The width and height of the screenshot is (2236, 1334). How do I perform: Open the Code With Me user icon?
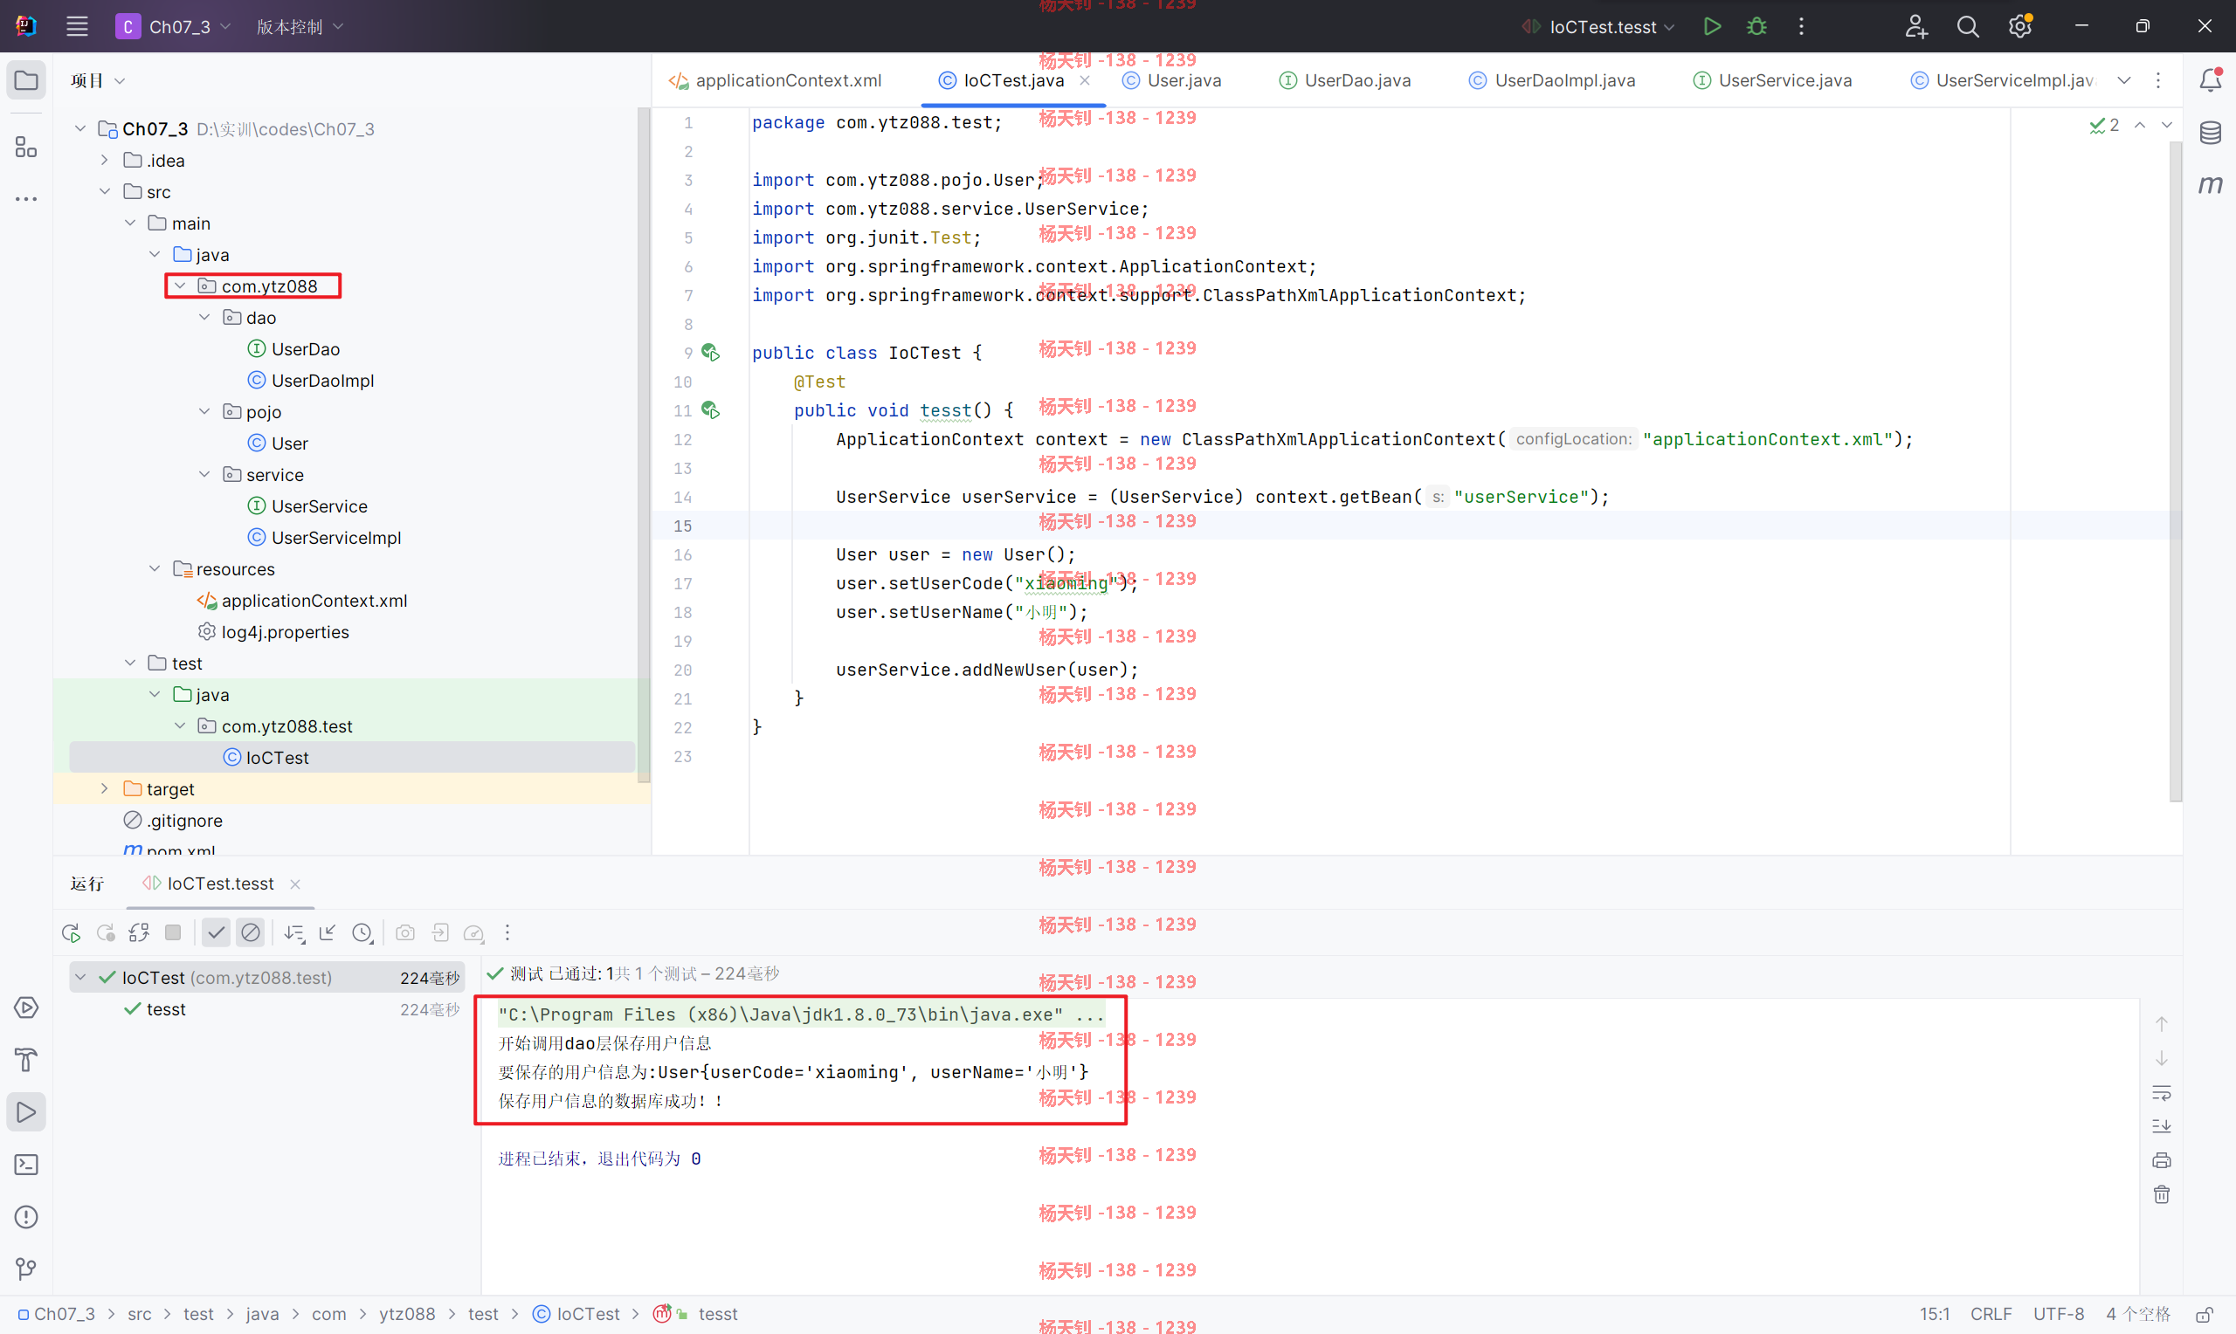(1916, 26)
